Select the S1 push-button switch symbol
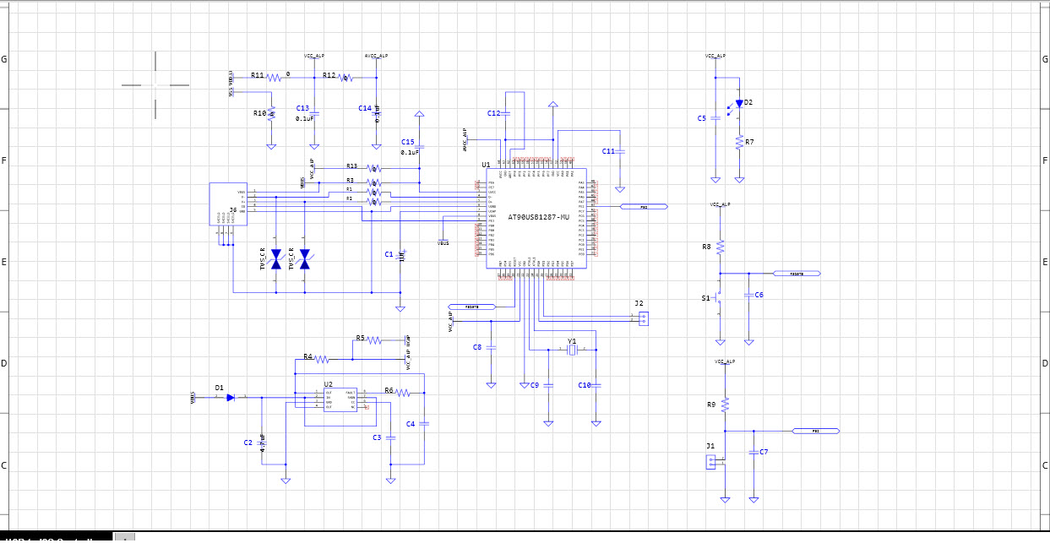Viewport: 1050px width, 554px height. click(718, 298)
